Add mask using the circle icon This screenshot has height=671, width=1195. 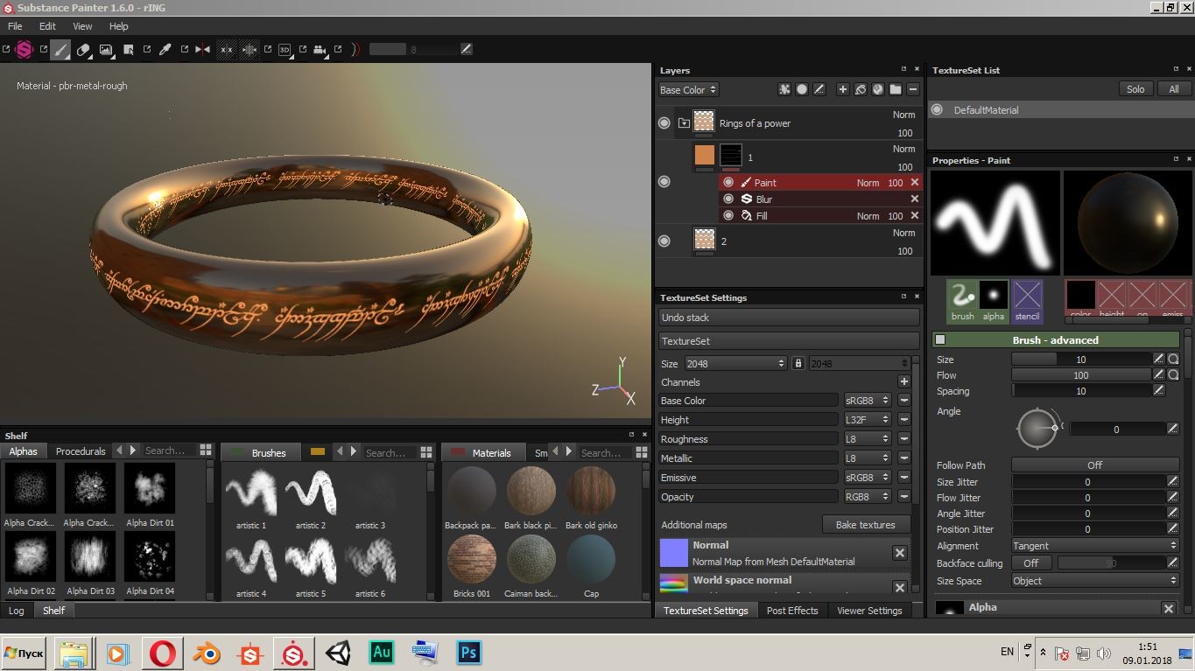click(802, 89)
